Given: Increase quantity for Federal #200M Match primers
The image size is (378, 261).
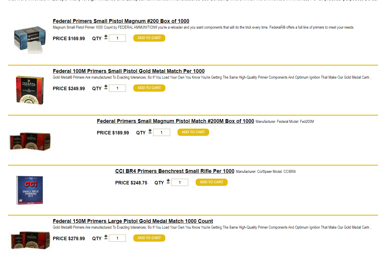Looking at the screenshot, I should pos(150,130).
